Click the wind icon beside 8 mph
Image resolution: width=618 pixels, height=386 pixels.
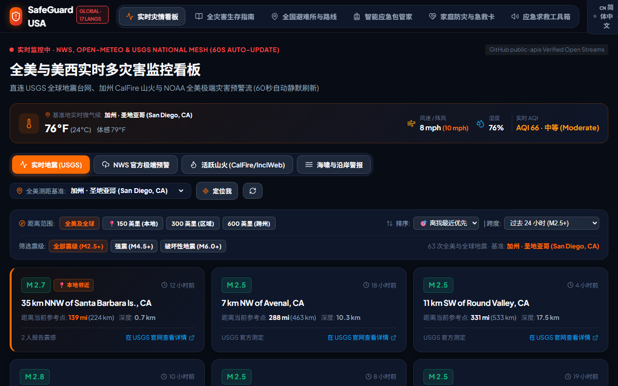[411, 124]
